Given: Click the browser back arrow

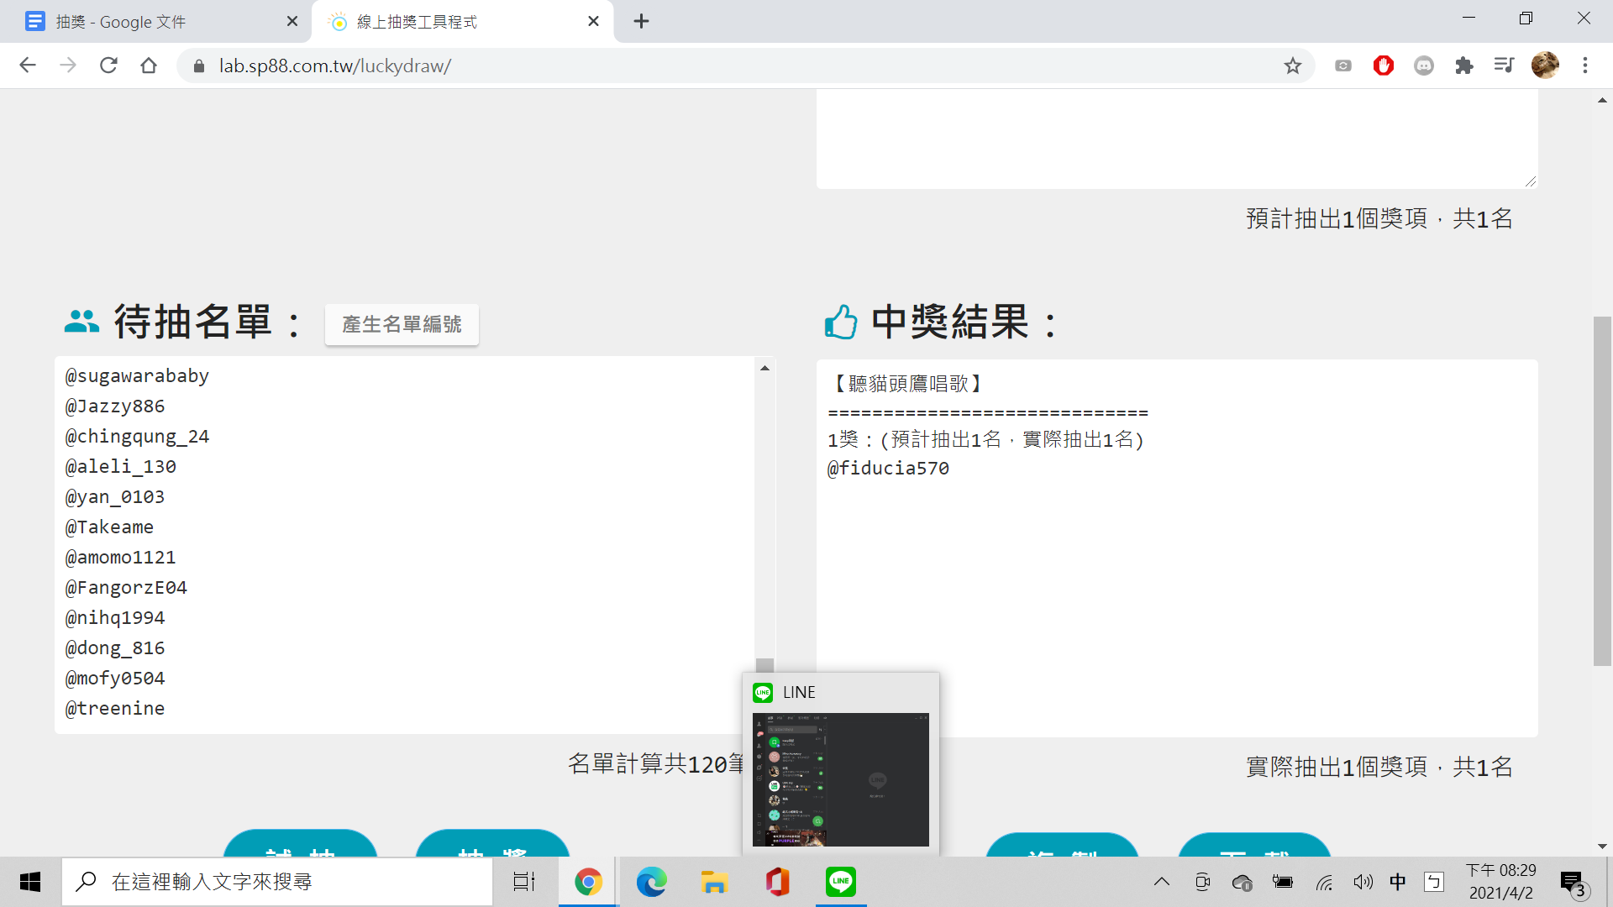Looking at the screenshot, I should (28, 66).
